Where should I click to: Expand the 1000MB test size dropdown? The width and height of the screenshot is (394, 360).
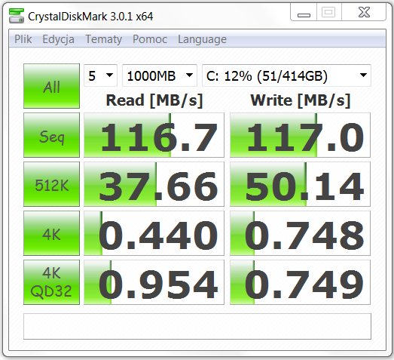(x=160, y=75)
